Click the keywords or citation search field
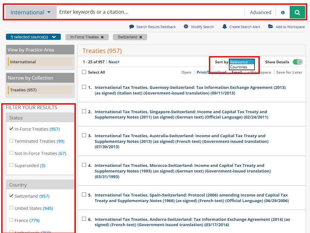310x233 pixels. click(150, 12)
